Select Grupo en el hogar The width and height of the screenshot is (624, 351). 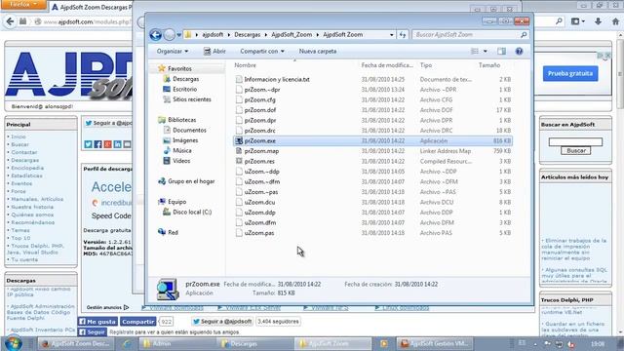(x=191, y=181)
